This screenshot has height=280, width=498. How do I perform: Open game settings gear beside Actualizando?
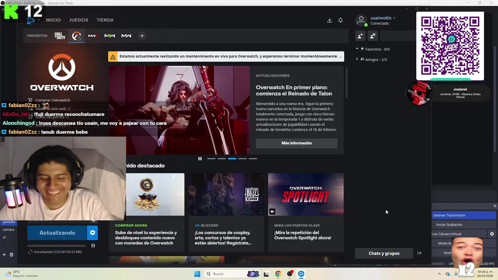93,233
